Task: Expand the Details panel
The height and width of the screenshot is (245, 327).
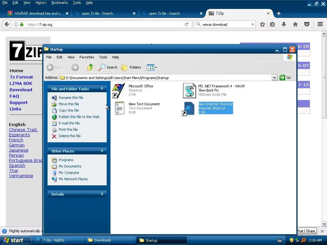Action: point(102,194)
